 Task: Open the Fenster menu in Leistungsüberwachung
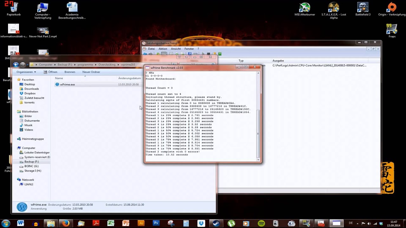(x=189, y=49)
